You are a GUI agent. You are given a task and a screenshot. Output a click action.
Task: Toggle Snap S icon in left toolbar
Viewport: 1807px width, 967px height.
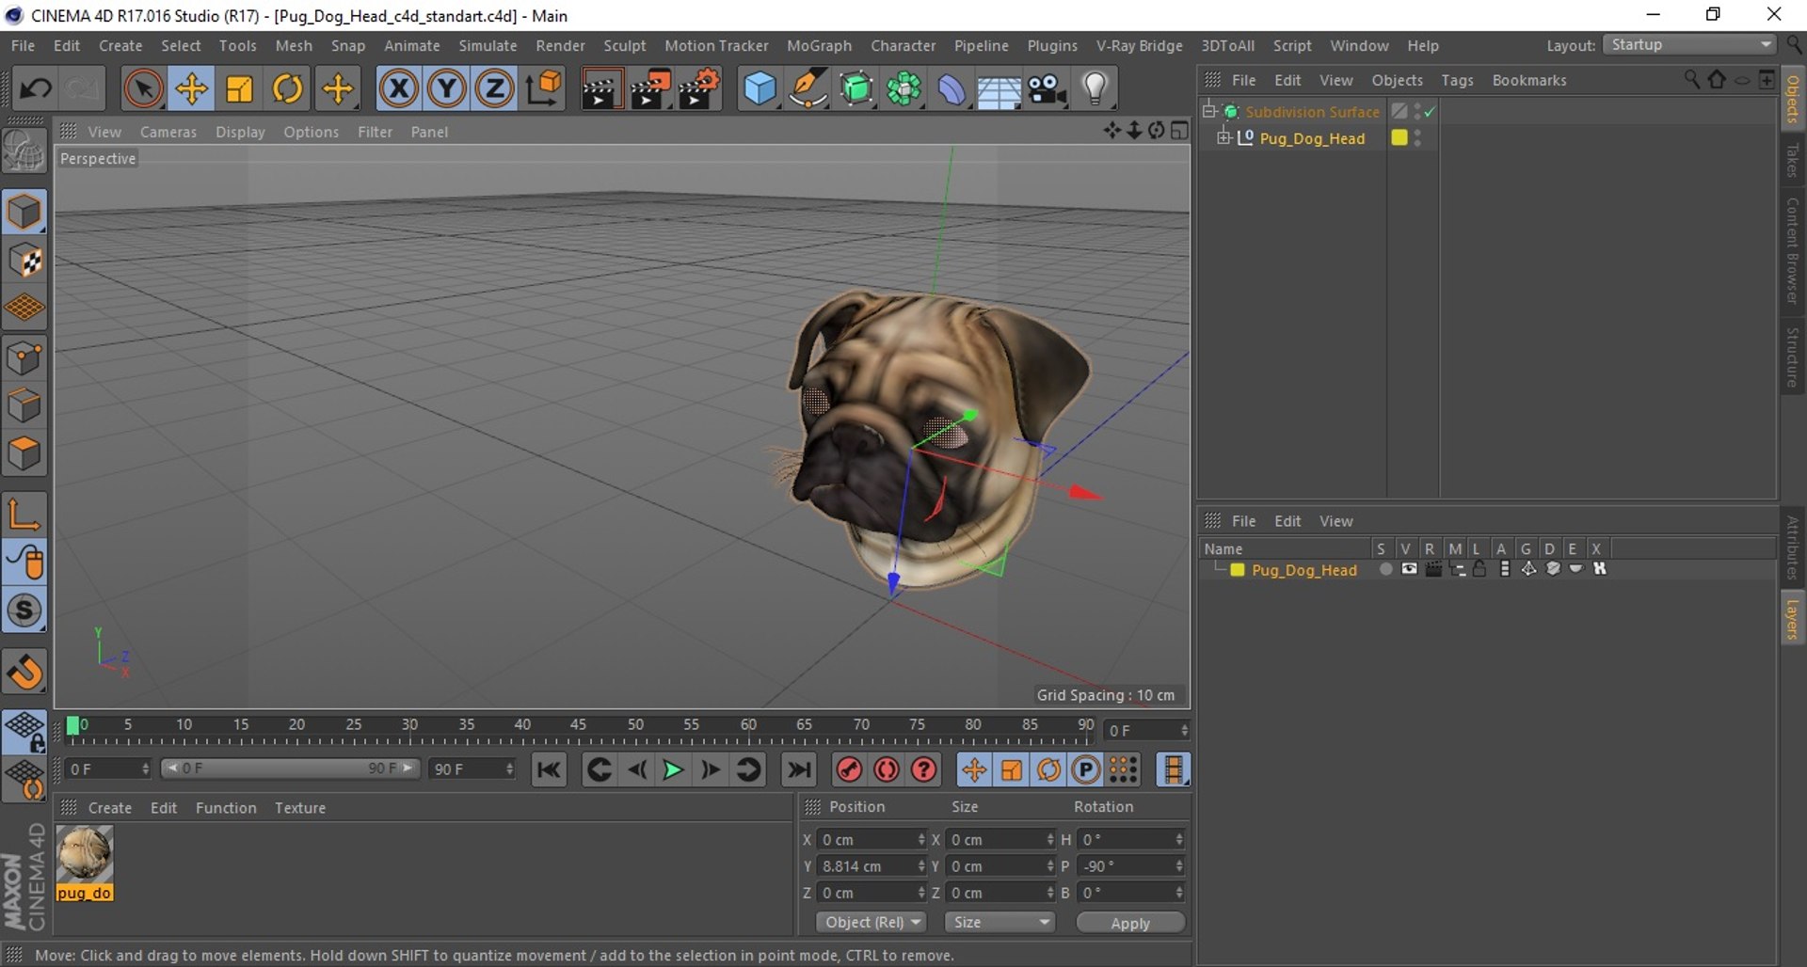(24, 610)
